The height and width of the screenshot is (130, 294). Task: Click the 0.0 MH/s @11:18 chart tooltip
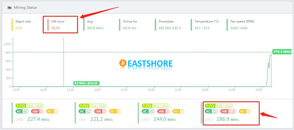pos(86,83)
